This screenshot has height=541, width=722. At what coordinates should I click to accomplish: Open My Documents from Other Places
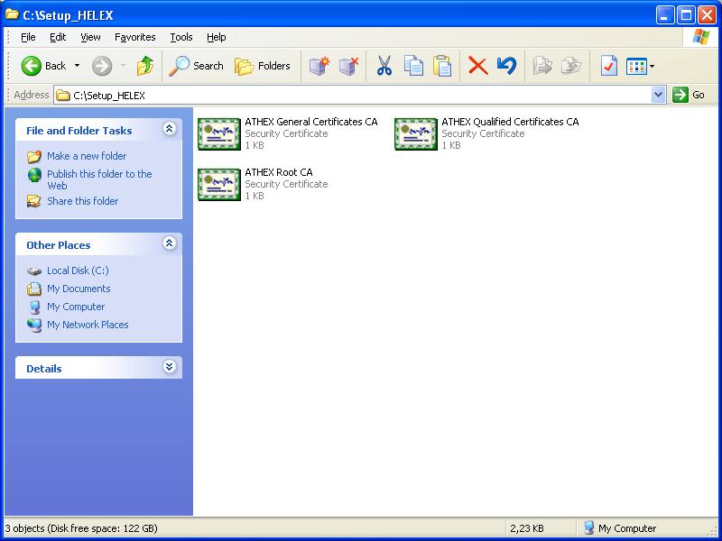click(x=79, y=289)
